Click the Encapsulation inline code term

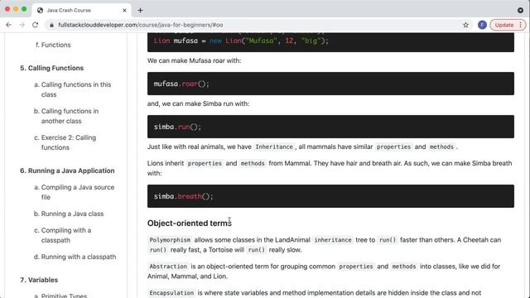[171, 293]
